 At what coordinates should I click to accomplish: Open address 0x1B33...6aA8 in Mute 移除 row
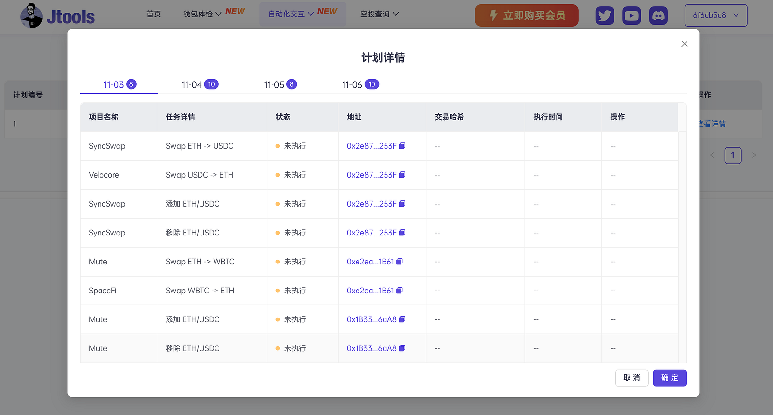click(x=372, y=348)
